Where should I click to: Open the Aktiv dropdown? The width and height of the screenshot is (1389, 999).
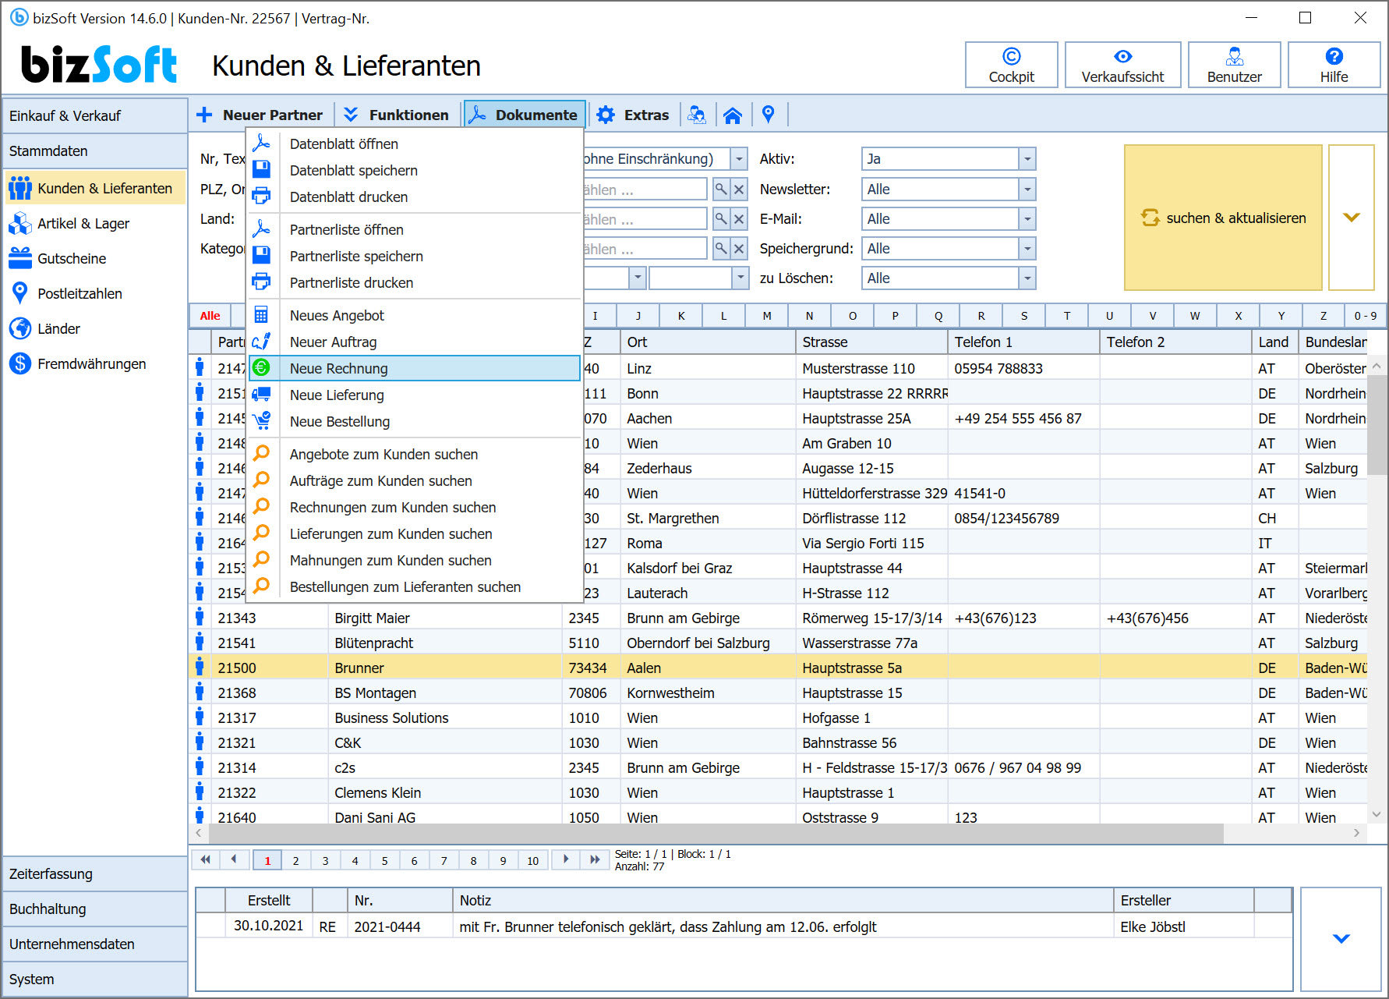[1027, 159]
